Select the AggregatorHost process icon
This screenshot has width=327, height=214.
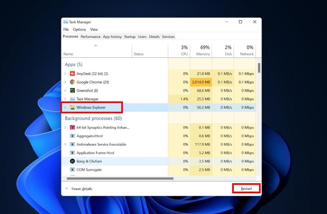point(72,136)
